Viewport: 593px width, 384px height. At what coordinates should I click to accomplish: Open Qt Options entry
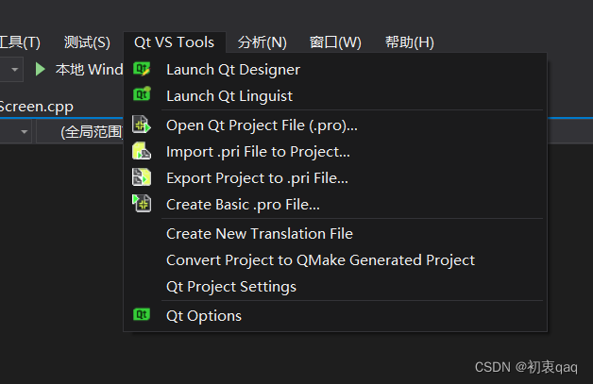point(335,315)
